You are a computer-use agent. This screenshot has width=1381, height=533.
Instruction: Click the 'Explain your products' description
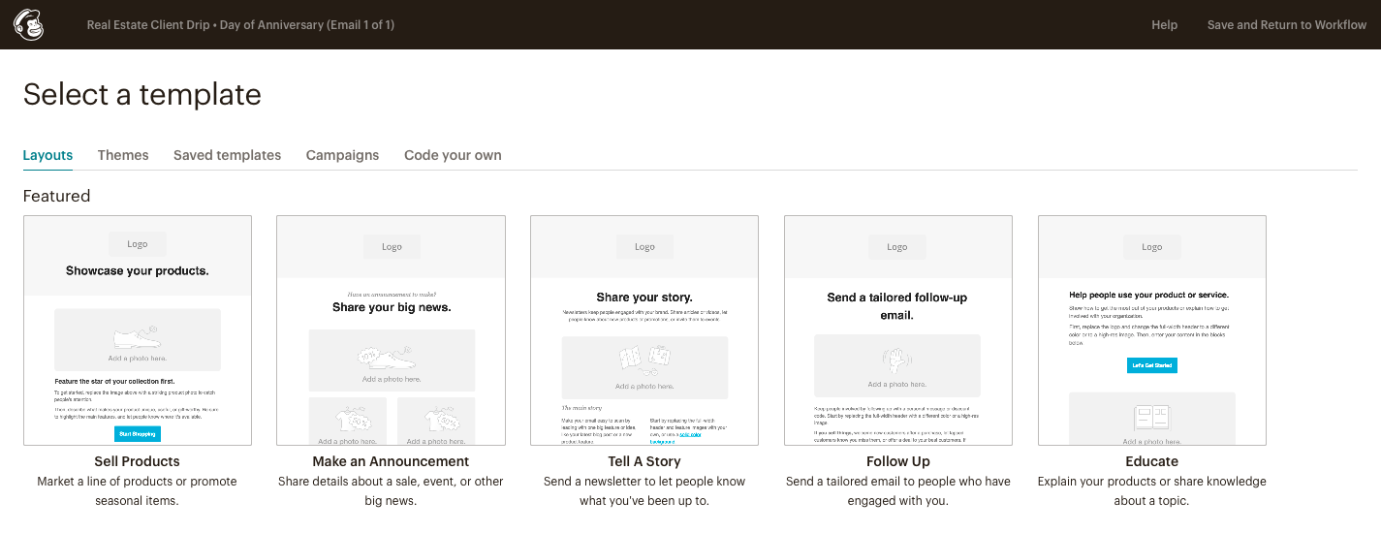click(x=1152, y=491)
